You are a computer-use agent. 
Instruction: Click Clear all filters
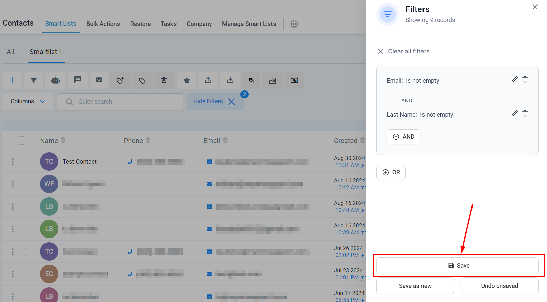404,51
